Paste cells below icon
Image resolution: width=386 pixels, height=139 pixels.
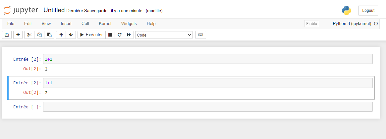coord(49,35)
